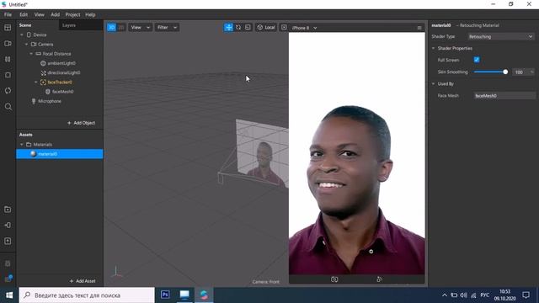Switch to the Layers tab
Image resolution: width=539 pixels, height=303 pixels.
pos(69,25)
